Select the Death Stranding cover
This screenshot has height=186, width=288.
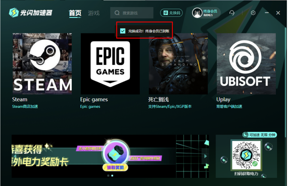point(178,64)
